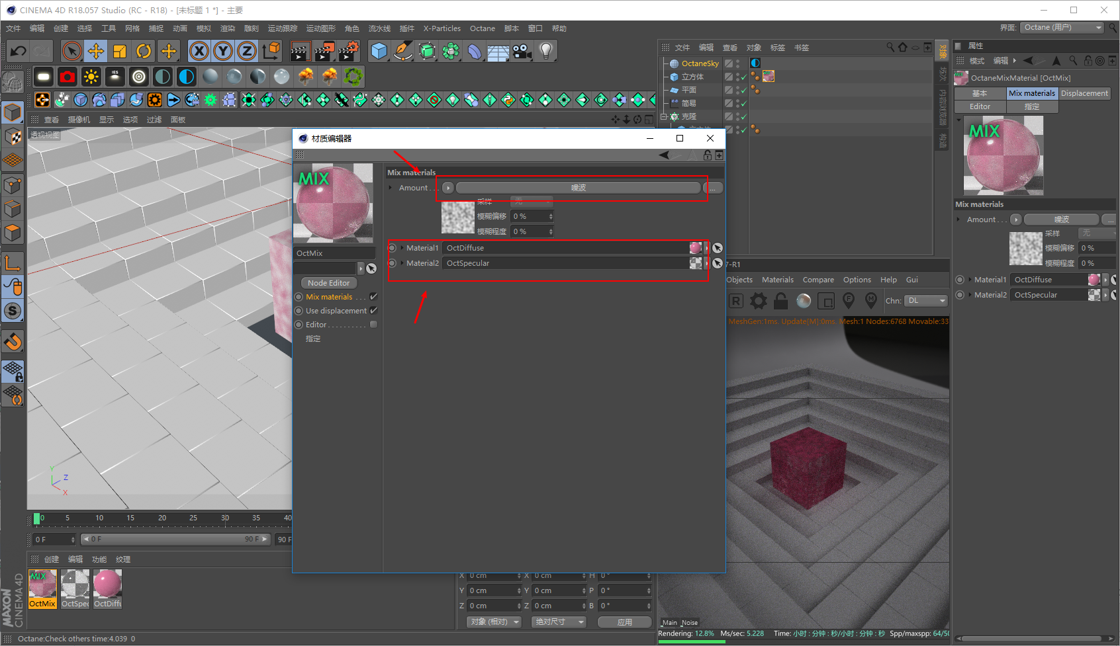Image resolution: width=1120 pixels, height=646 pixels.
Task: Click the 模糊偏移 percent field in editor
Action: (x=532, y=216)
